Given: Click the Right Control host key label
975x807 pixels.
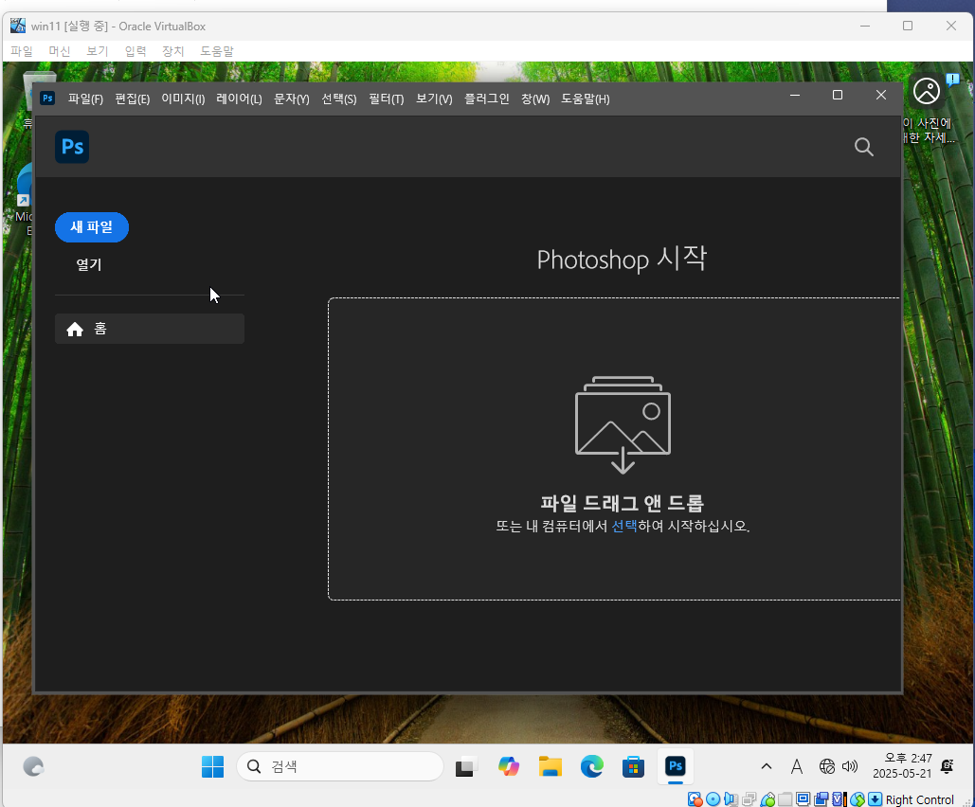Looking at the screenshot, I should (x=920, y=799).
